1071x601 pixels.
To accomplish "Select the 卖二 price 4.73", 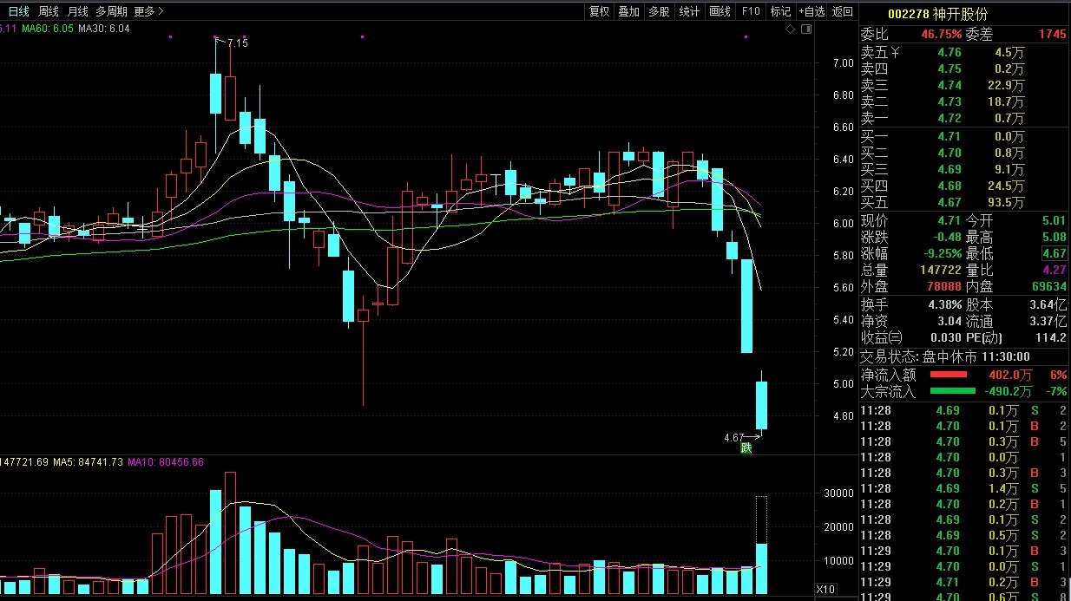I will pos(949,101).
